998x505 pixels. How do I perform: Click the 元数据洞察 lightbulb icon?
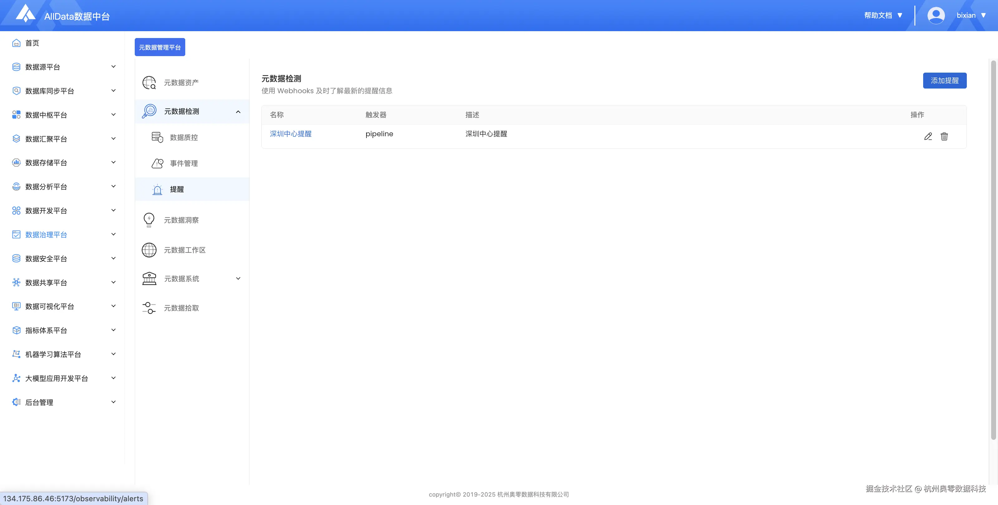click(149, 220)
